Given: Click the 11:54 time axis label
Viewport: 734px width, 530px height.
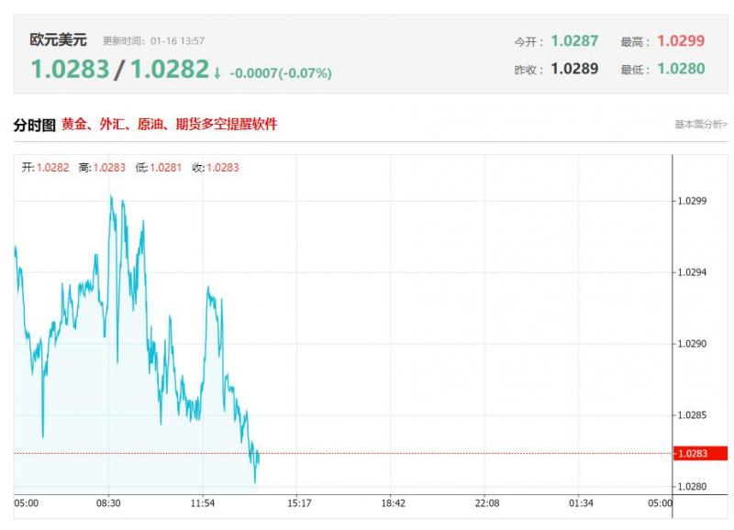Looking at the screenshot, I should [203, 503].
